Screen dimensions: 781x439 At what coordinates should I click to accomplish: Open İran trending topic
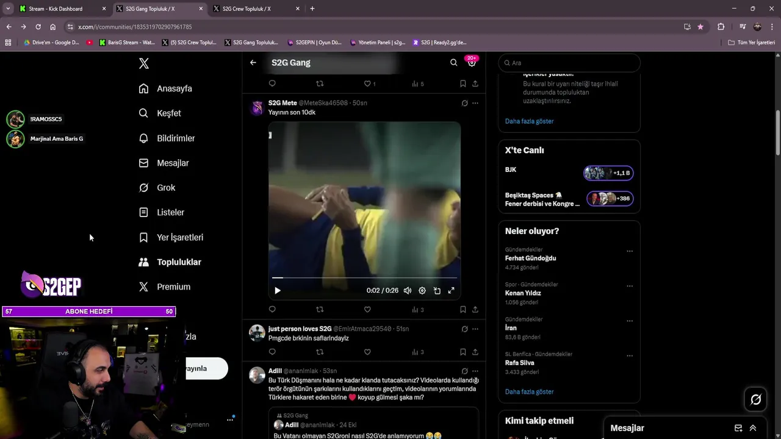(x=511, y=328)
